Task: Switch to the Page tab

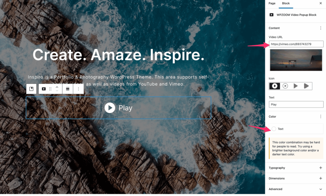Action: 272,3
